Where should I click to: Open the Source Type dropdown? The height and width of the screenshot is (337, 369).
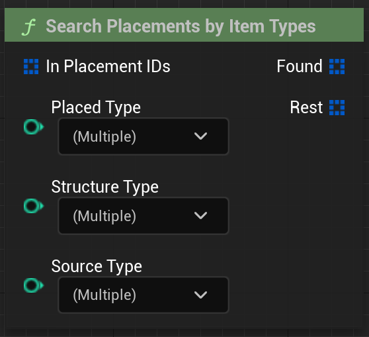(x=143, y=295)
